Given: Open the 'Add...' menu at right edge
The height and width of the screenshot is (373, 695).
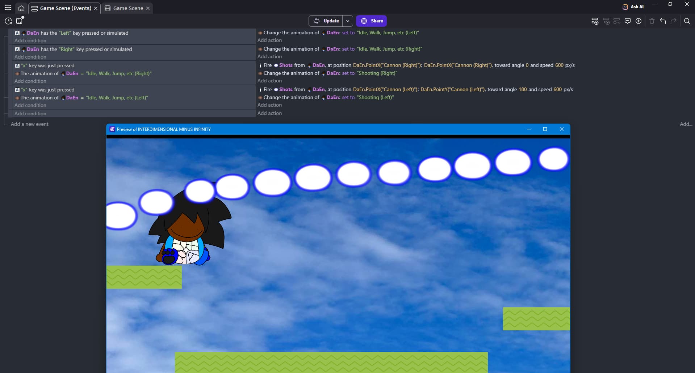Looking at the screenshot, I should point(686,124).
